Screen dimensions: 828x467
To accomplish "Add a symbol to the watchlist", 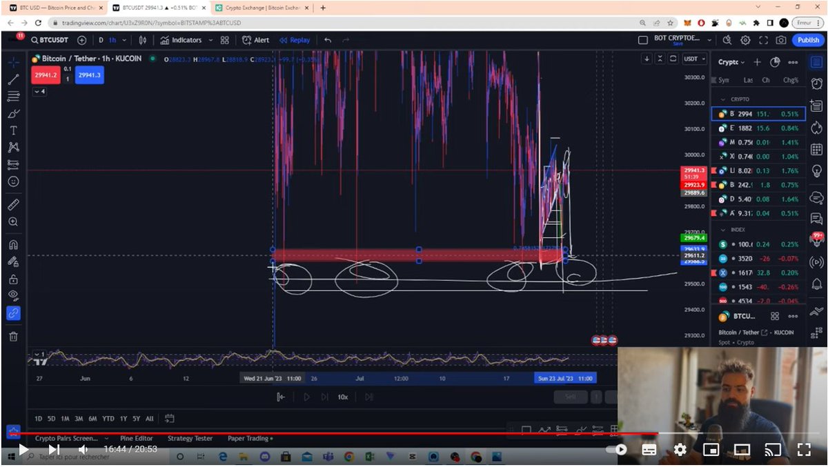I will (x=757, y=62).
